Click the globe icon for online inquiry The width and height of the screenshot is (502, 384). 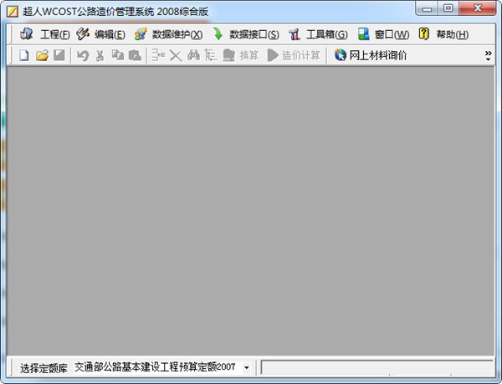click(341, 56)
